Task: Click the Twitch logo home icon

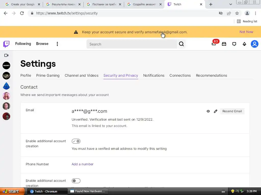Action: (x=6, y=44)
